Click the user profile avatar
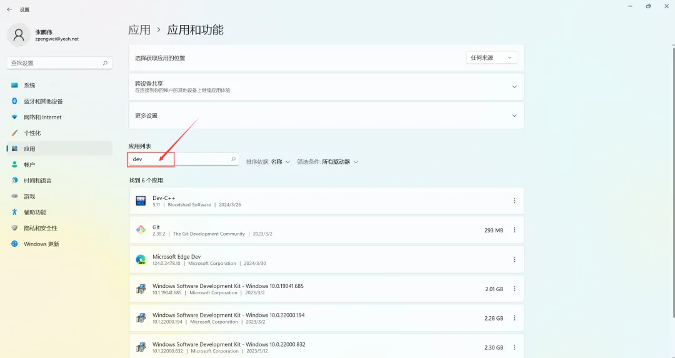Image resolution: width=675 pixels, height=358 pixels. (x=19, y=35)
